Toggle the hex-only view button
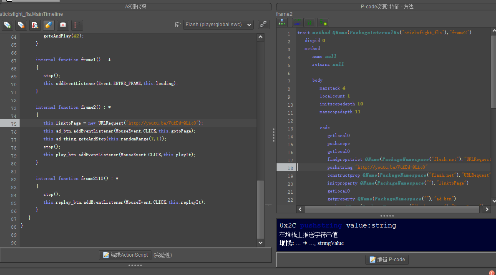The image size is (496, 275). tap(309, 22)
